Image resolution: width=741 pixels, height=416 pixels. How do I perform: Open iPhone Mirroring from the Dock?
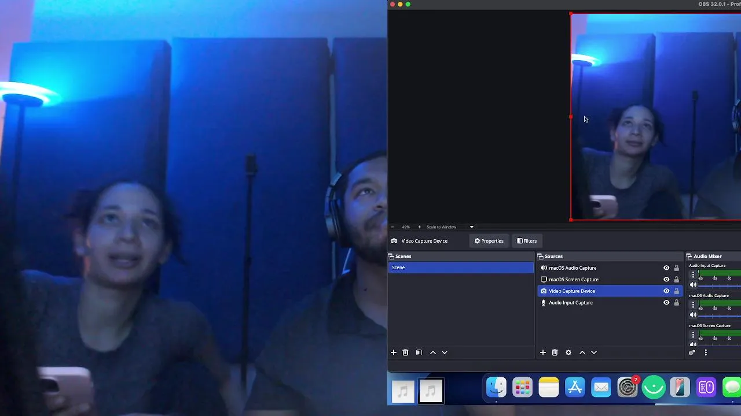pos(680,387)
